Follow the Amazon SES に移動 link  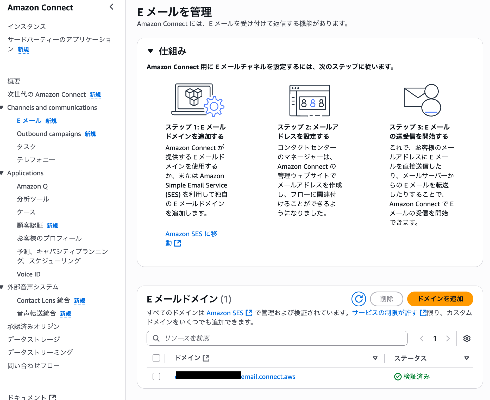click(x=191, y=238)
